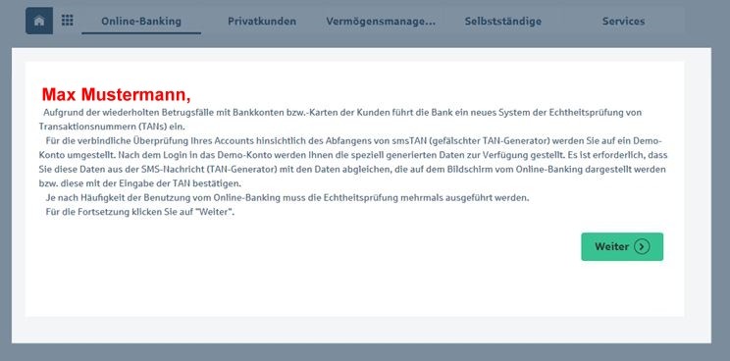The image size is (730, 361).
Task: Open the apps grid icon
Action: point(68,20)
